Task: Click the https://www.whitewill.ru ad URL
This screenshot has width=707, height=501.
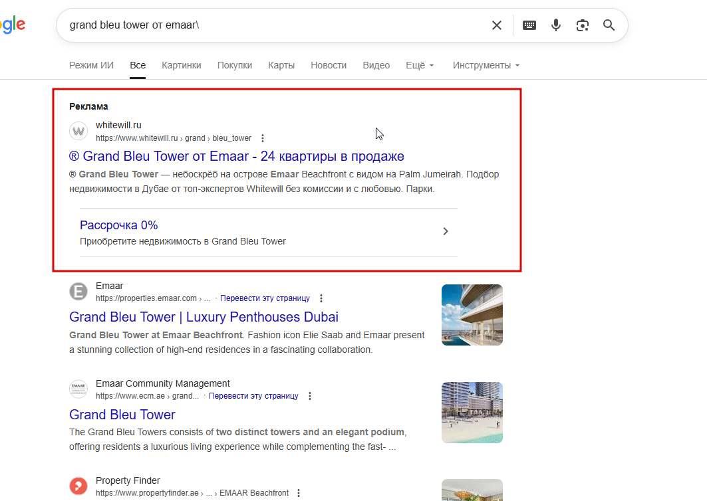Action: point(174,138)
